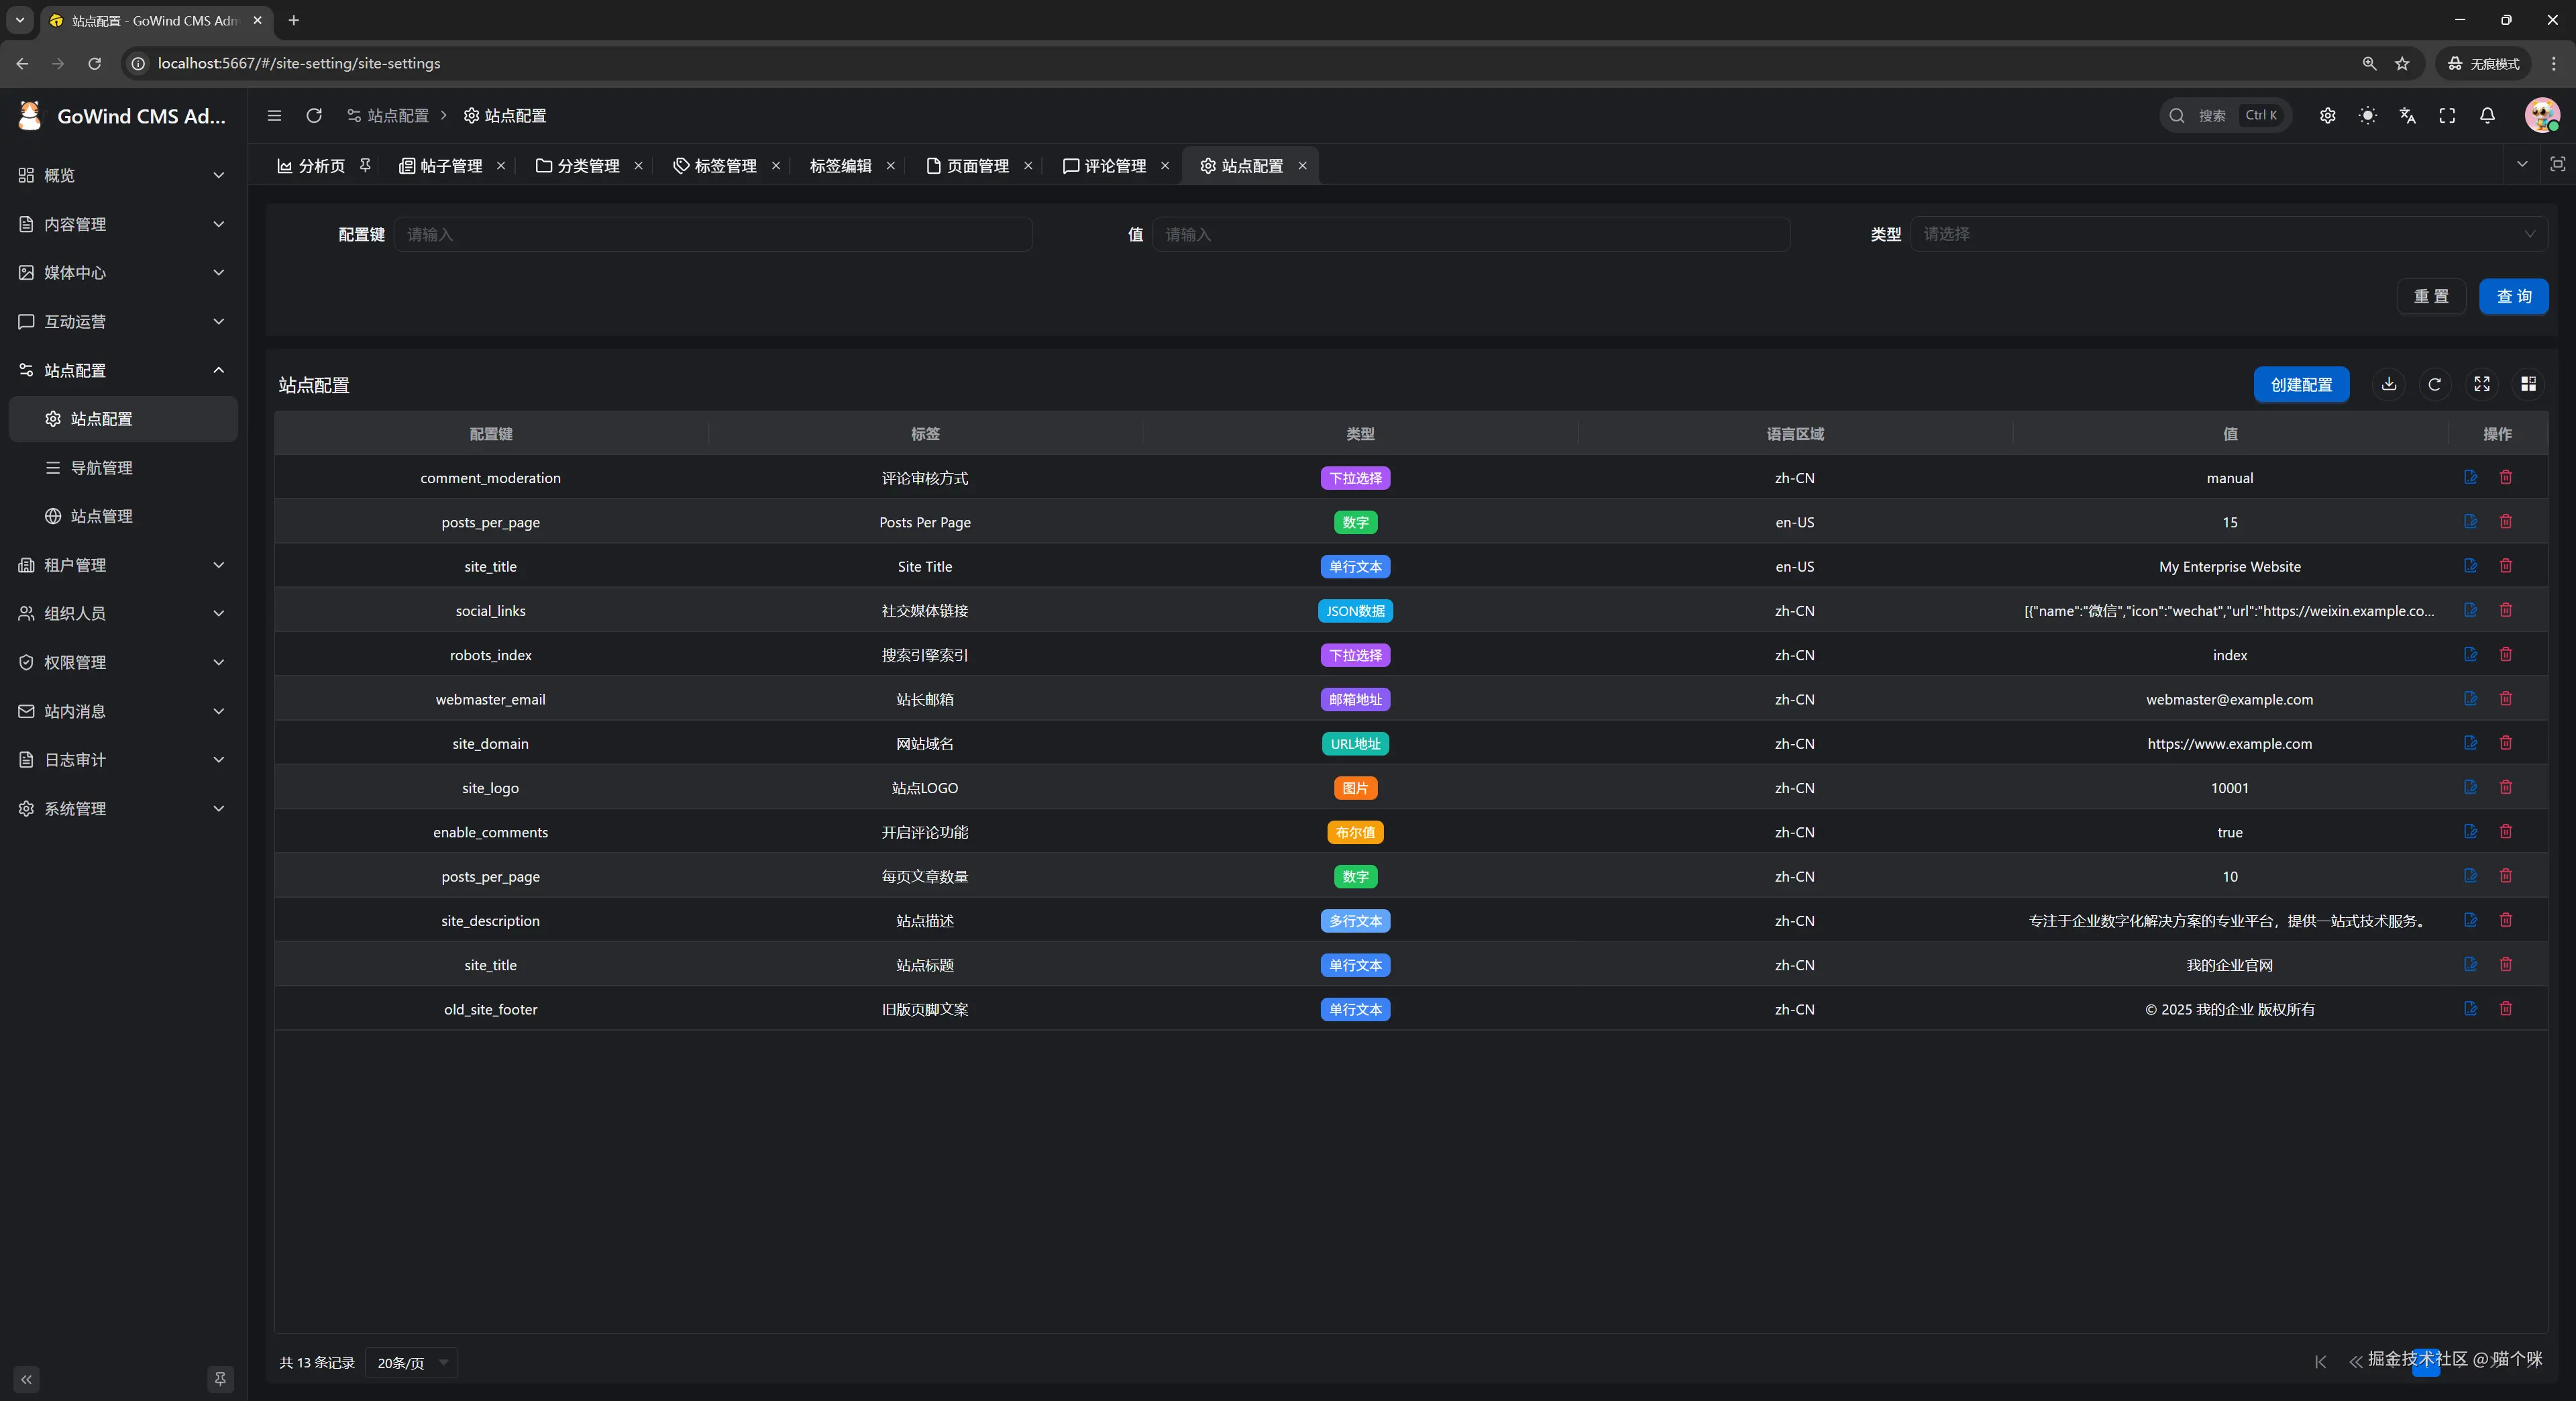Click the 配置键 input field

pos(712,234)
